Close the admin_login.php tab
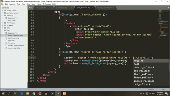The image size is (170, 96). pyautogui.click(x=51, y=8)
